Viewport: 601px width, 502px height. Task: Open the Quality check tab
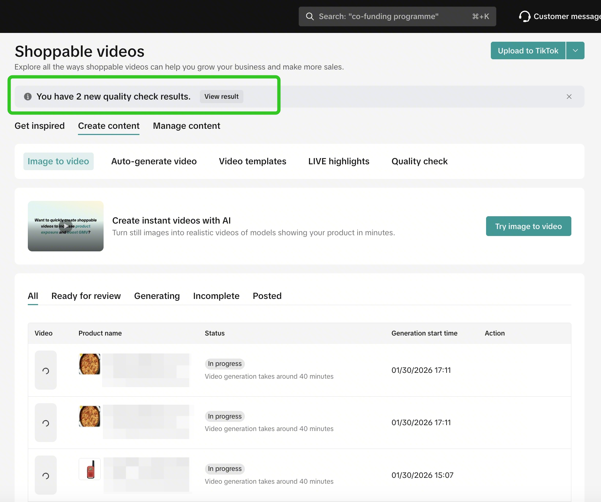tap(419, 161)
